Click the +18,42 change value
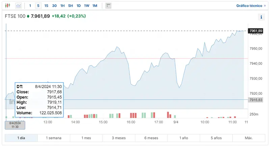Screen dimensions: 270x147 [x=59, y=16]
